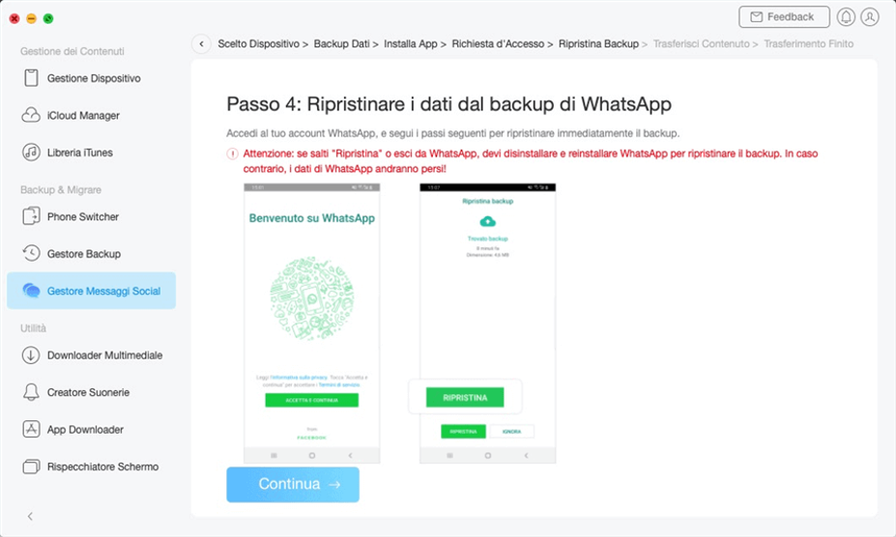Select Downloader Multimediale download icon
The width and height of the screenshot is (896, 537).
click(x=31, y=355)
